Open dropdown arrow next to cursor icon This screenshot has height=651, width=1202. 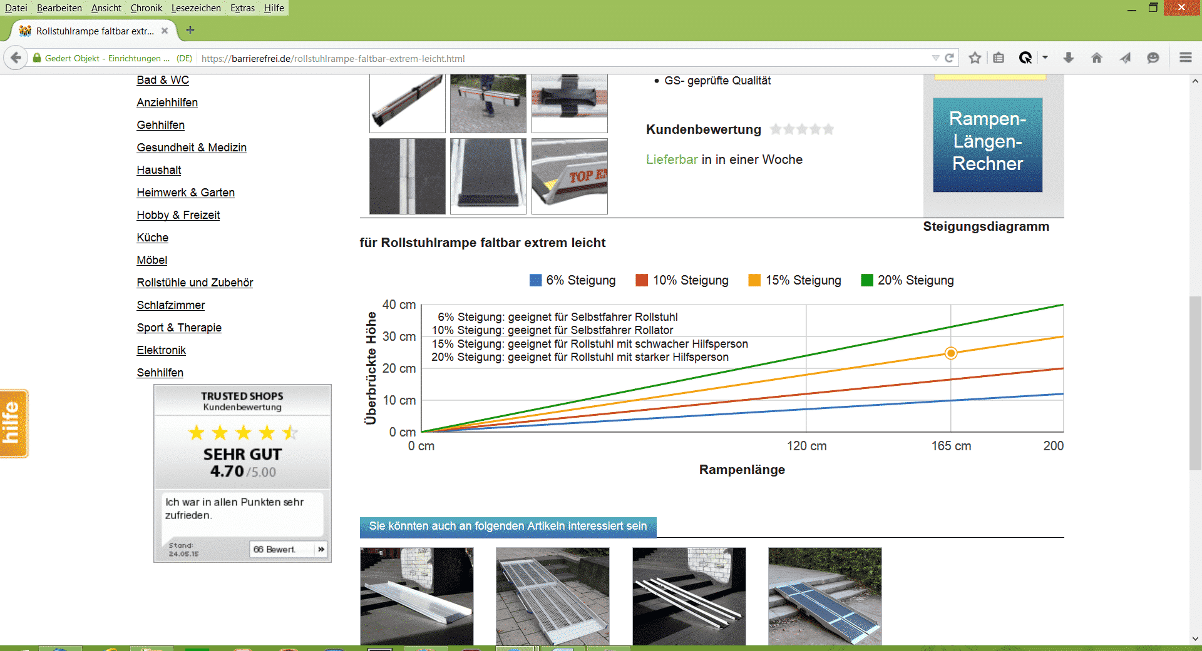1045,58
